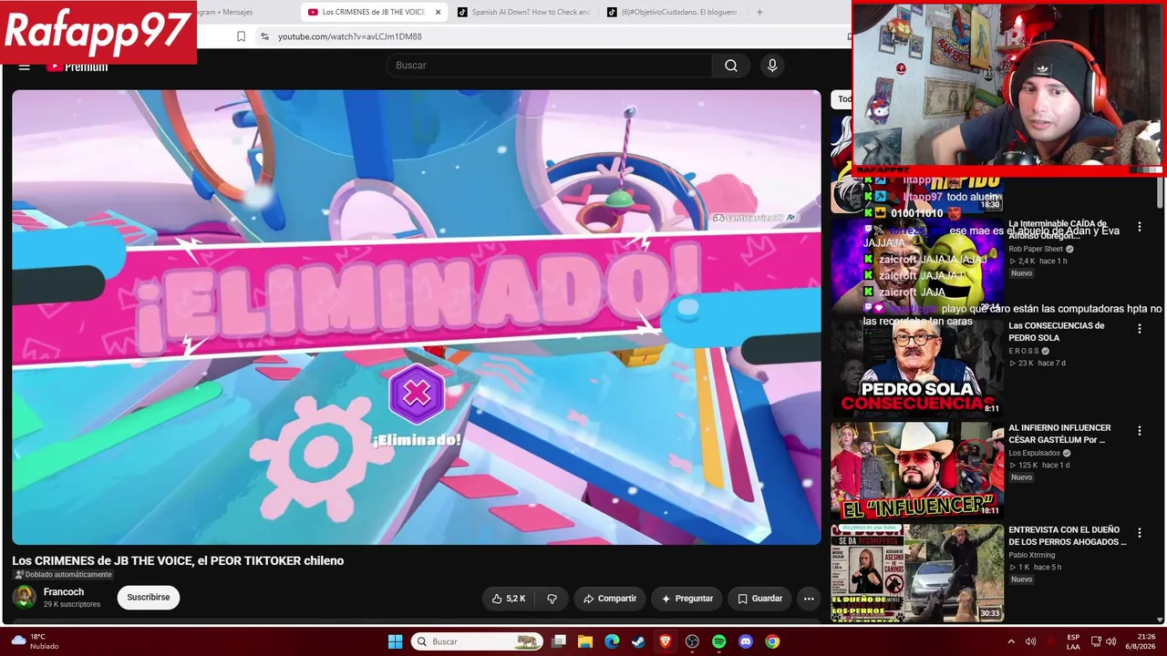The height and width of the screenshot is (656, 1167).
Task: Open Spotify from the taskbar
Action: pos(718,641)
